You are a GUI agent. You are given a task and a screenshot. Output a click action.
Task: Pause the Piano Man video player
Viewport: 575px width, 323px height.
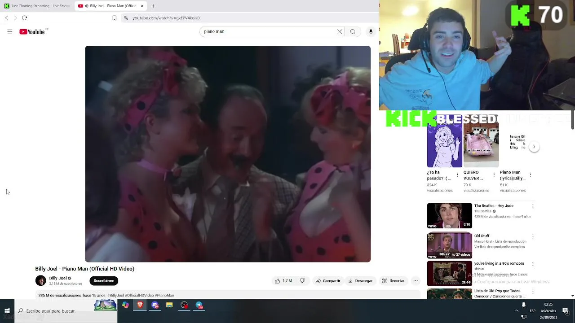point(228,154)
